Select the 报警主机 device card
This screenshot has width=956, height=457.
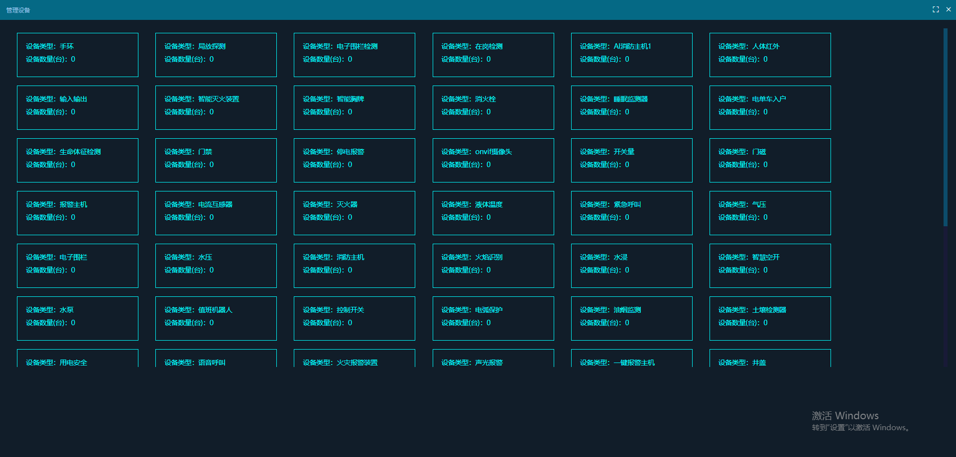click(78, 213)
